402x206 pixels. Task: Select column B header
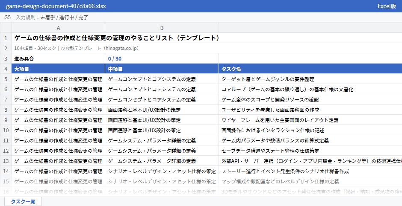coord(162,28)
